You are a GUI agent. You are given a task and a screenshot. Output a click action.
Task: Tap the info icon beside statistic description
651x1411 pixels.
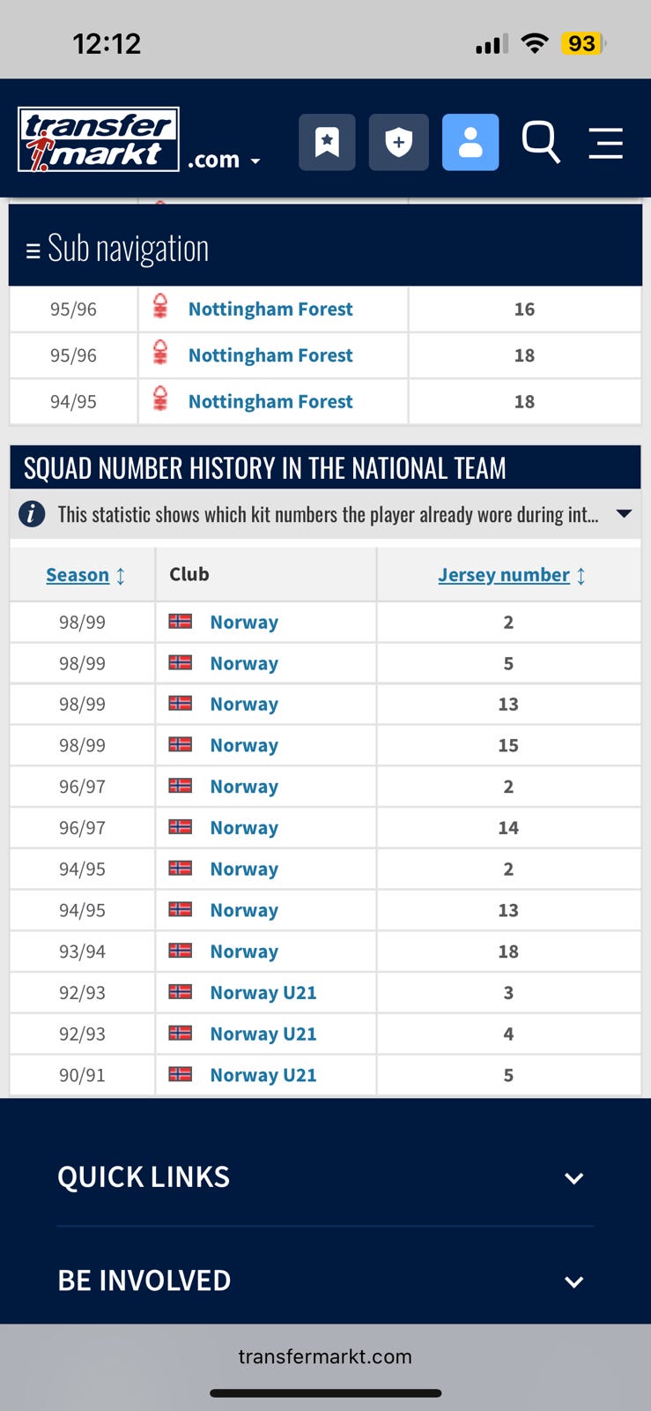pyautogui.click(x=32, y=514)
